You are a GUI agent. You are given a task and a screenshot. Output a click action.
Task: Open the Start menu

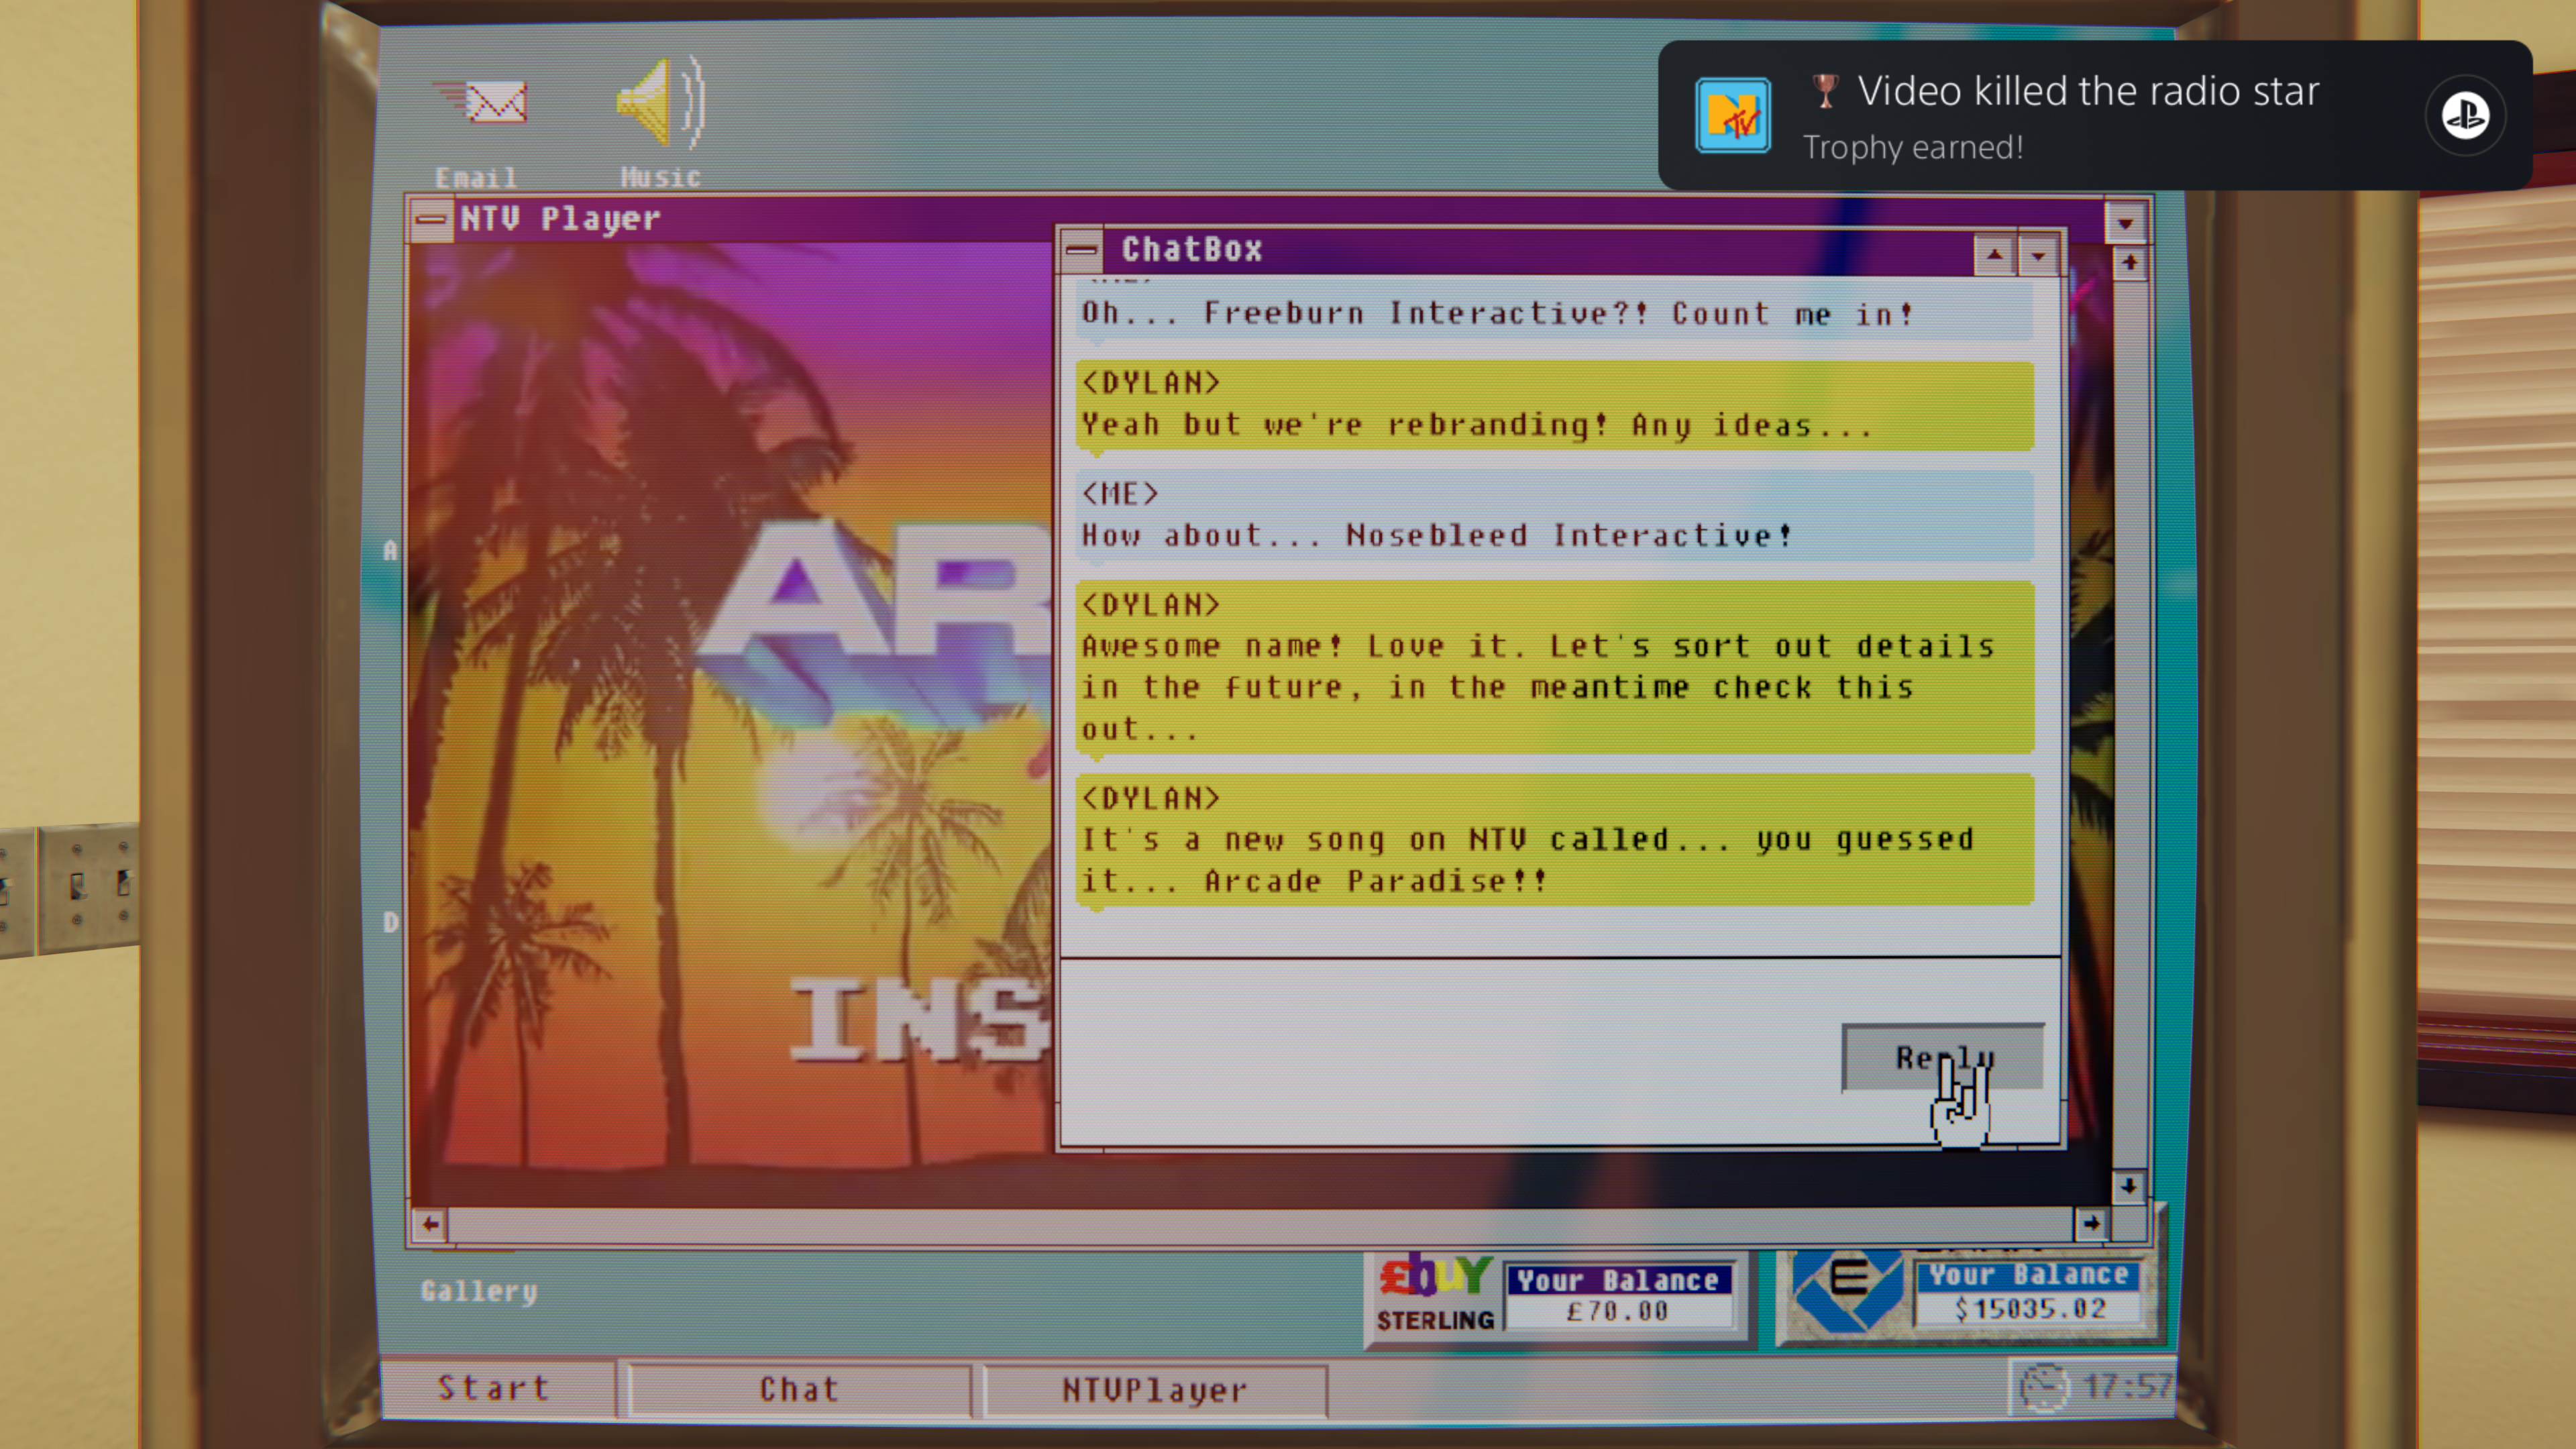[494, 1388]
